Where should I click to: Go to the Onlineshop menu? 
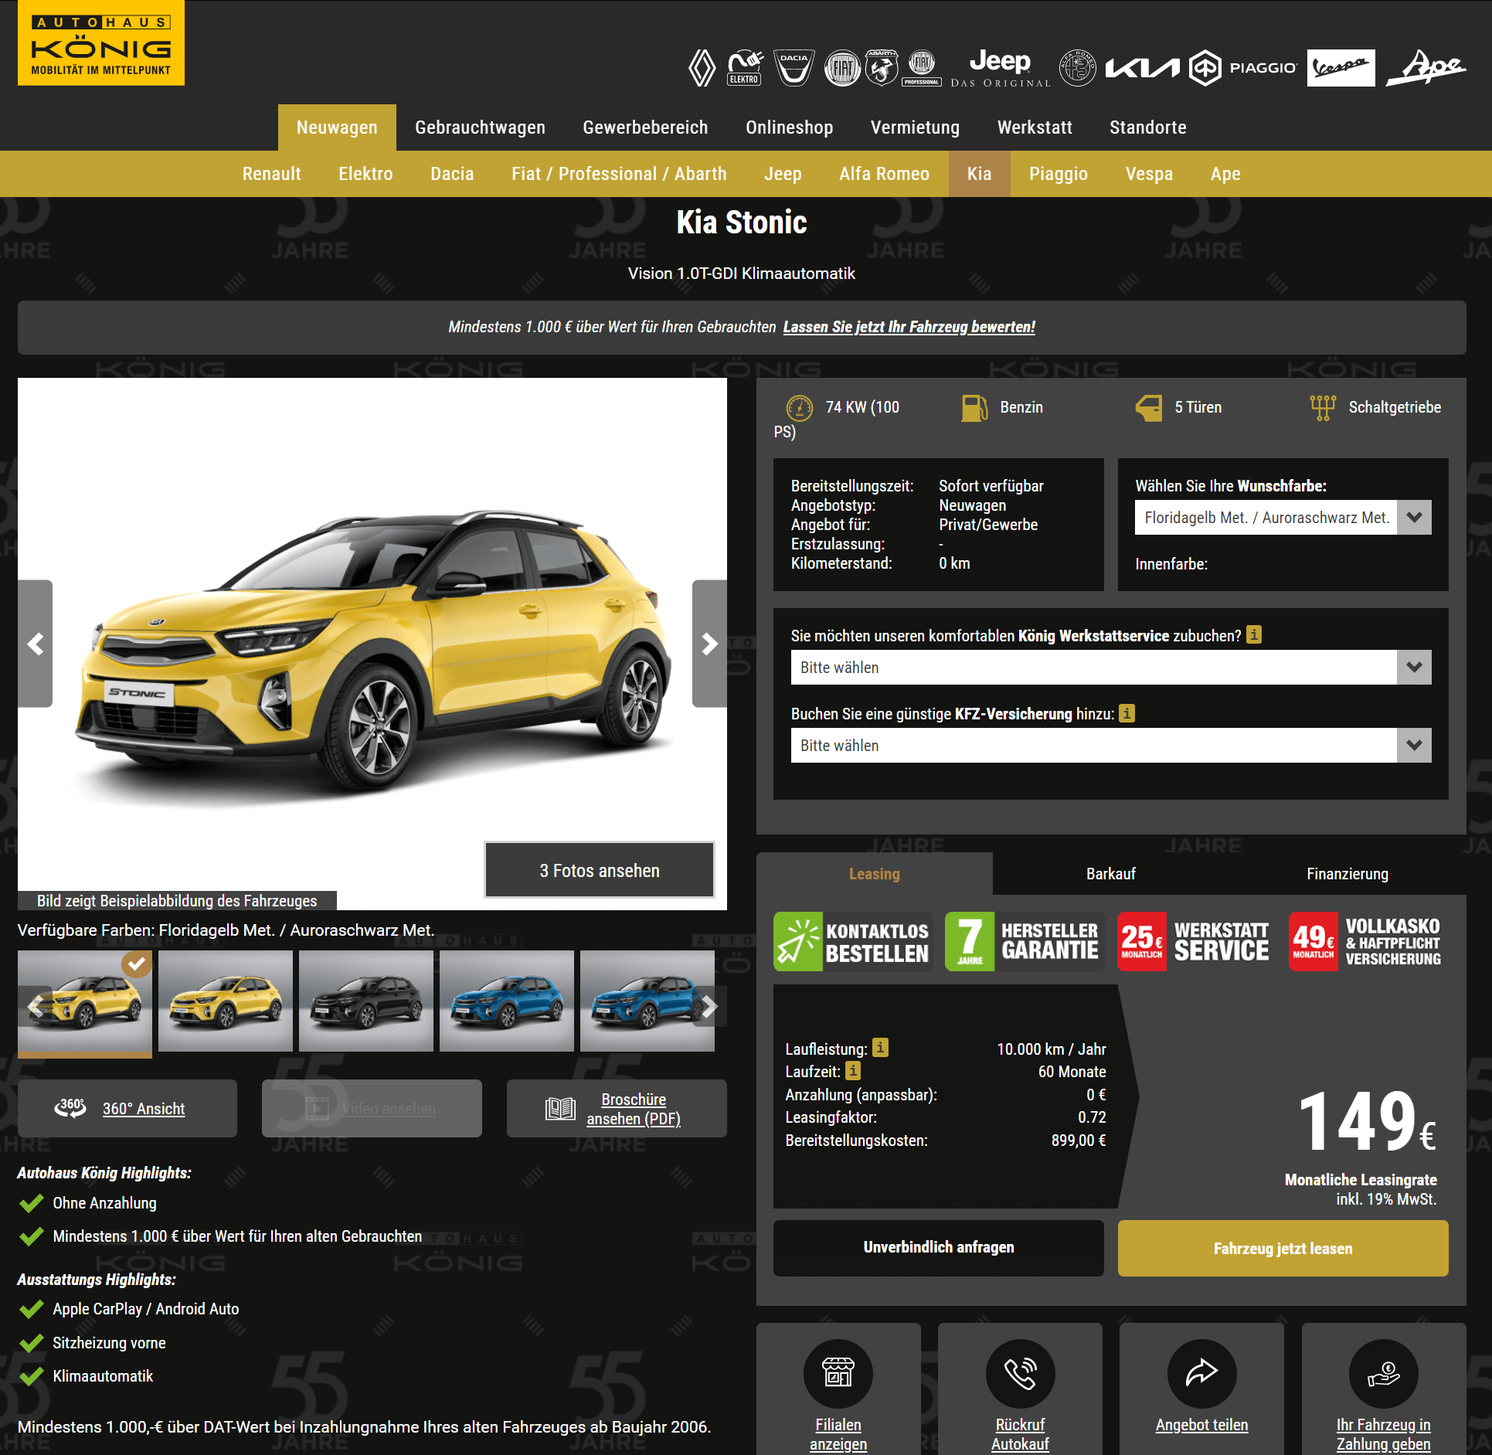click(x=789, y=127)
